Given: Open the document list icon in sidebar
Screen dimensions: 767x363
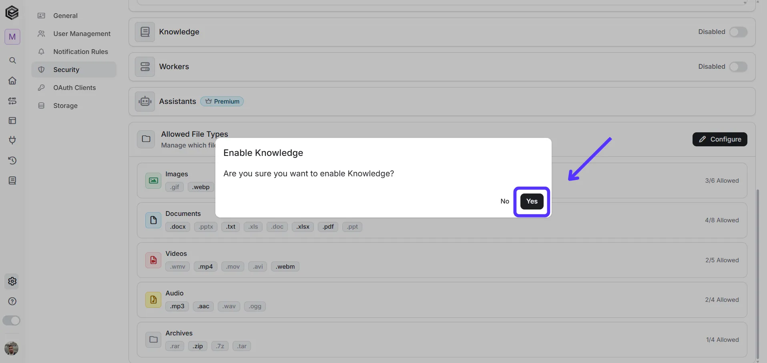Looking at the screenshot, I should tap(12, 181).
